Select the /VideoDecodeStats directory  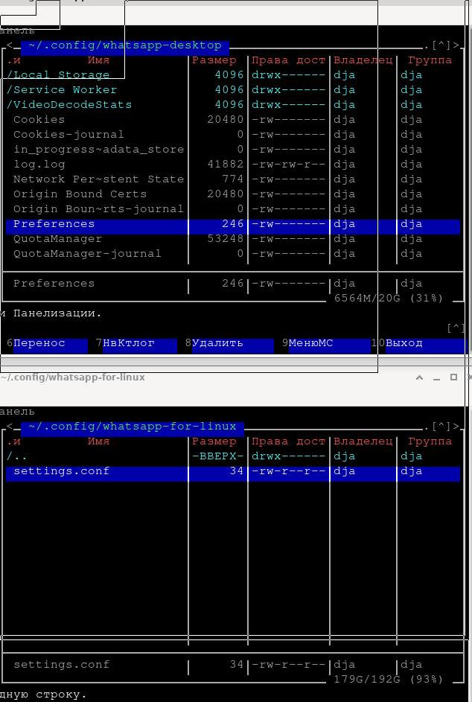233,105
